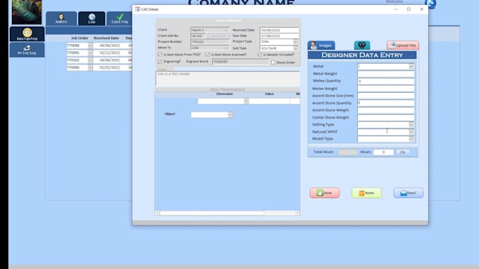Click the Upload File button
Screen dimensions: 479x269
pyautogui.click(x=403, y=46)
